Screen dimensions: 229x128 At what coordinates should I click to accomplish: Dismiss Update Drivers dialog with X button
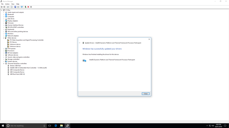pyautogui.click(x=149, y=39)
